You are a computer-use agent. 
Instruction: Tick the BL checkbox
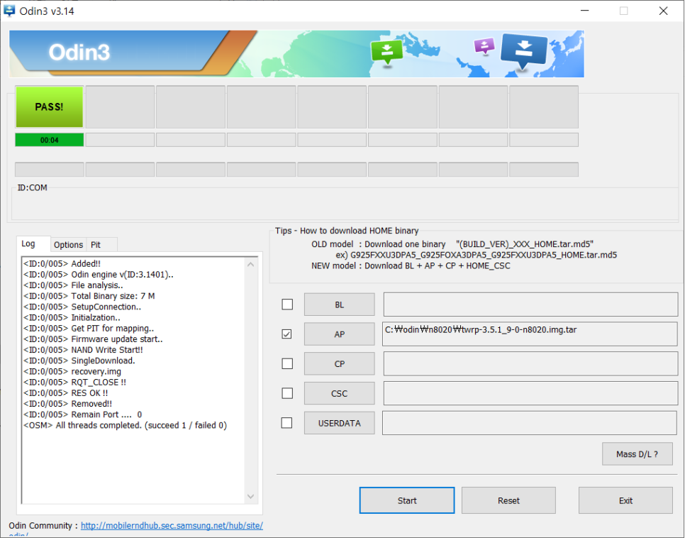click(287, 304)
